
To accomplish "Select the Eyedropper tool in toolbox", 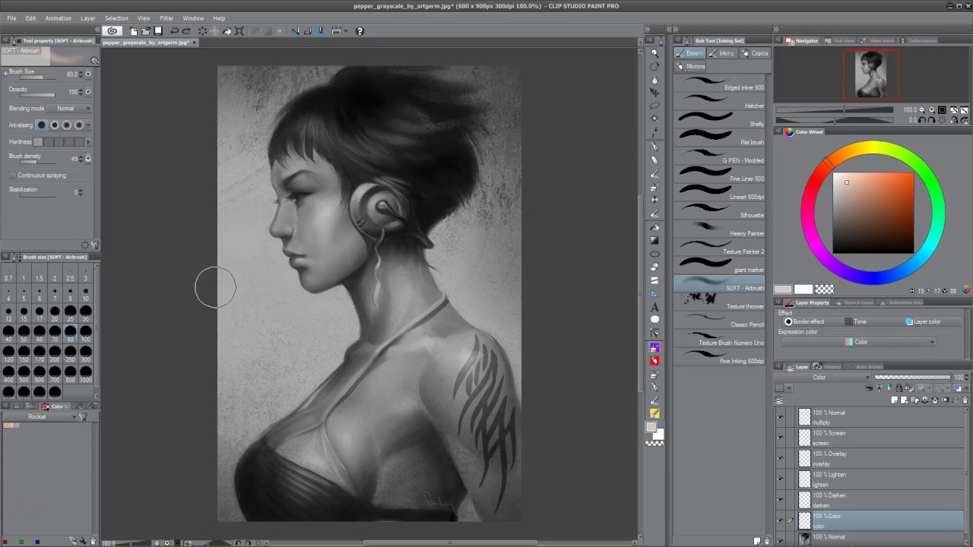I will pyautogui.click(x=654, y=133).
